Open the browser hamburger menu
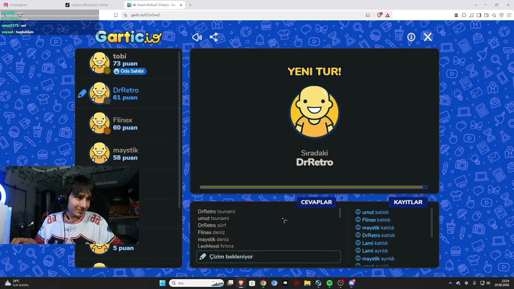This screenshot has height=289, width=514. (x=509, y=15)
